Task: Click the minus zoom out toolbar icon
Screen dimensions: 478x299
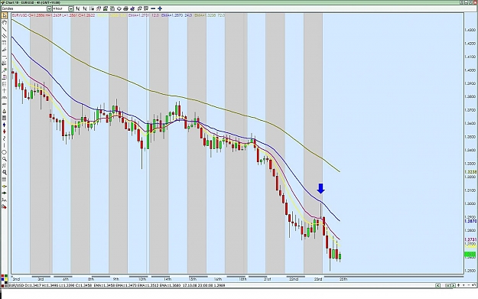Action: [x=153, y=8]
